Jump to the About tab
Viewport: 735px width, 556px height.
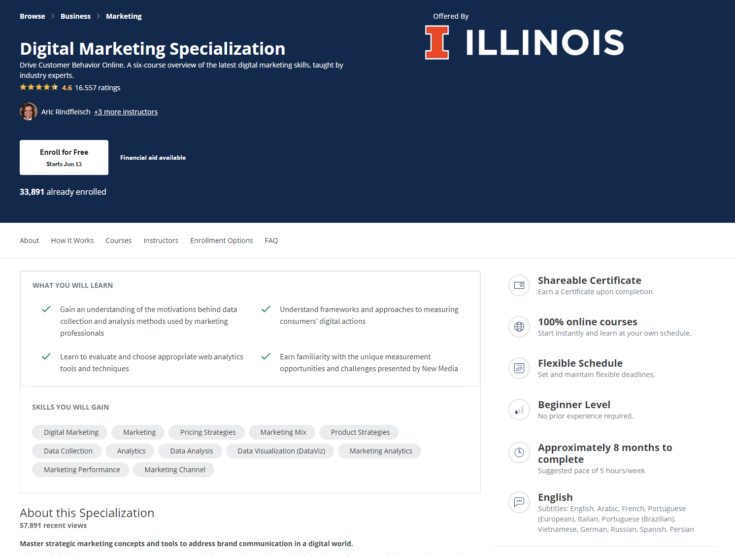pyautogui.click(x=30, y=241)
